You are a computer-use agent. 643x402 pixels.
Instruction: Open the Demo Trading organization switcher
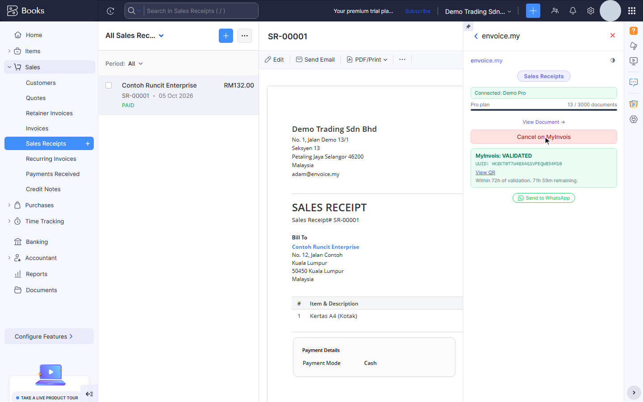point(478,11)
